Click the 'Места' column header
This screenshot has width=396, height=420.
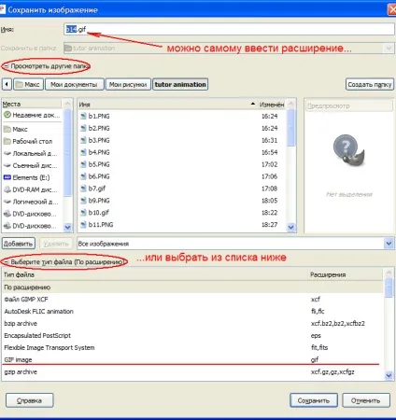tap(32, 104)
